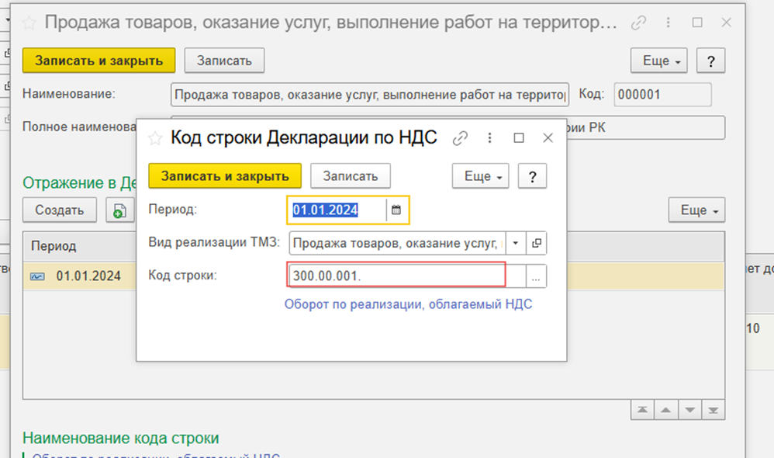
Task: Open the Еще dropdown of the background form
Action: pyautogui.click(x=658, y=60)
